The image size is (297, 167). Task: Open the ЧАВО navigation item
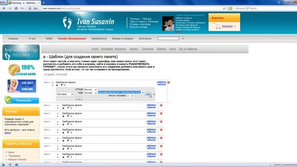click(x=49, y=39)
